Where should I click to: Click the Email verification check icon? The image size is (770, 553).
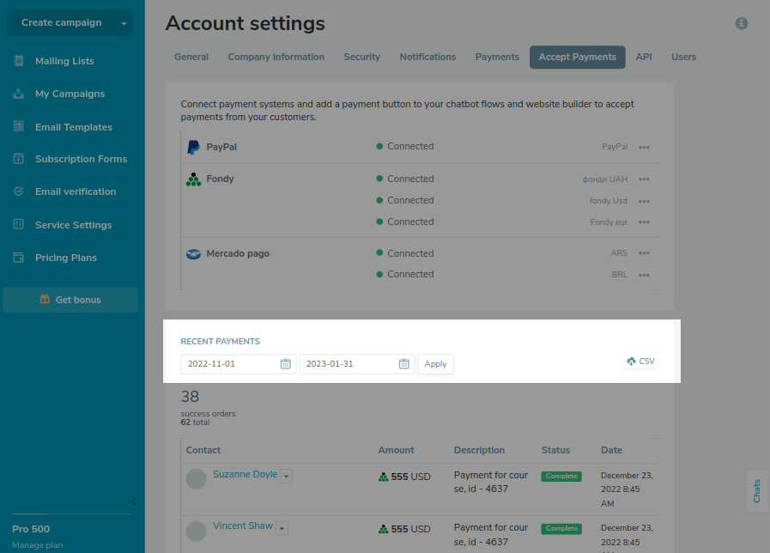pos(18,191)
